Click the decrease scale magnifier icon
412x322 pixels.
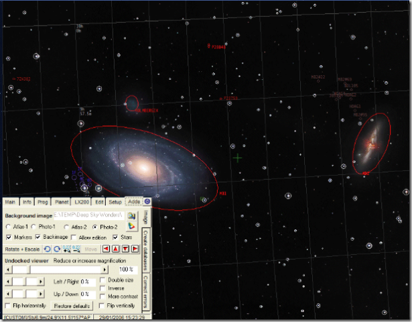click(76, 249)
